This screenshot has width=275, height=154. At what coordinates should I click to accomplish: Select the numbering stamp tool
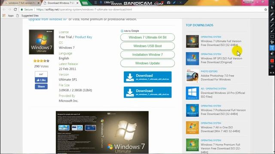272,42
